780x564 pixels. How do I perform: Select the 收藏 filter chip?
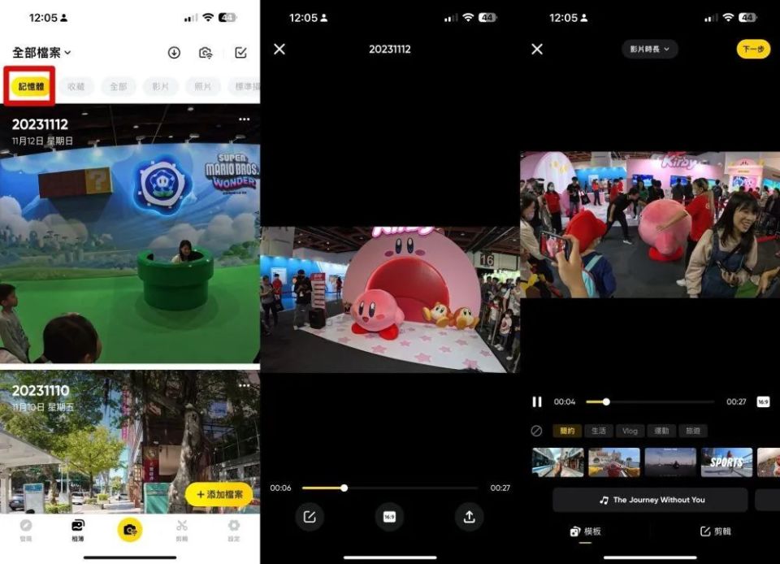pos(76,86)
